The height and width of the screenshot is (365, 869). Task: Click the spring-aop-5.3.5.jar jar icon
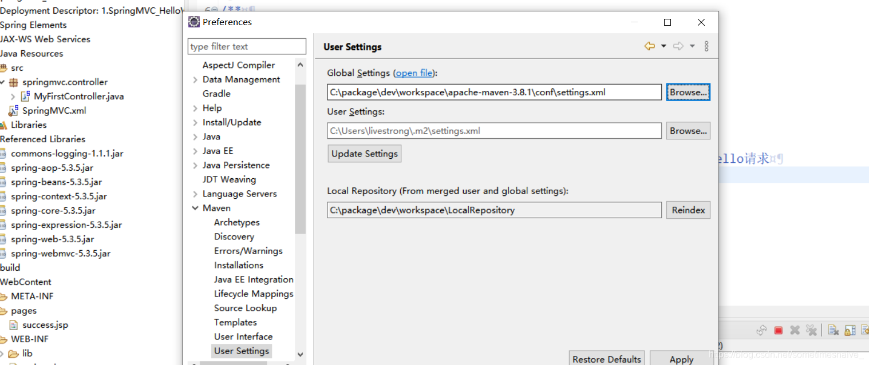tap(3, 168)
